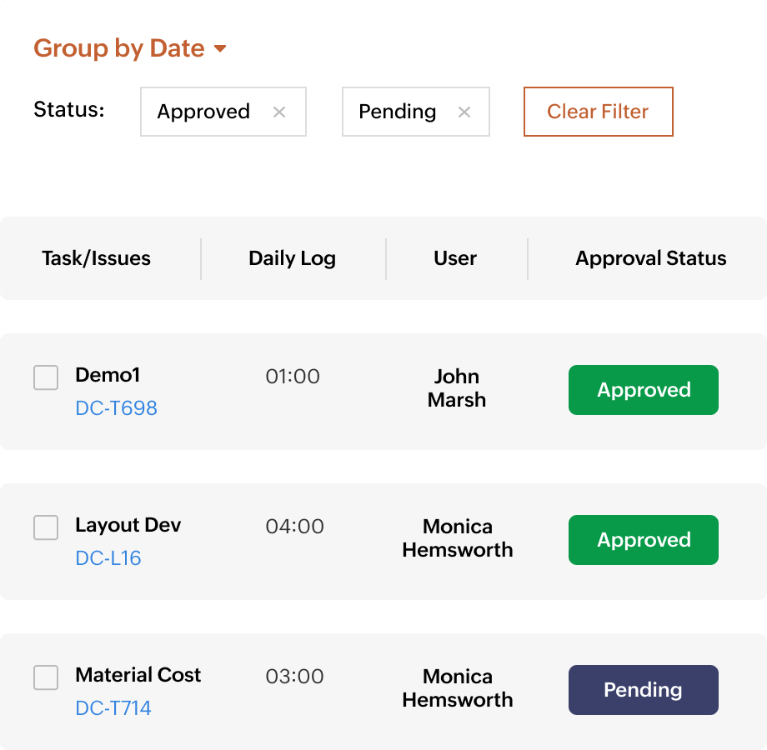Open the Pending status badge for Material Cost
Viewport: 767px width, 750px height.
point(644,690)
